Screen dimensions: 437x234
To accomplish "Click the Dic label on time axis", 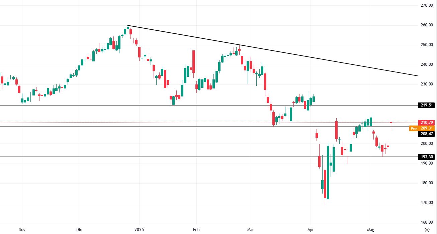I will tap(79, 230).
